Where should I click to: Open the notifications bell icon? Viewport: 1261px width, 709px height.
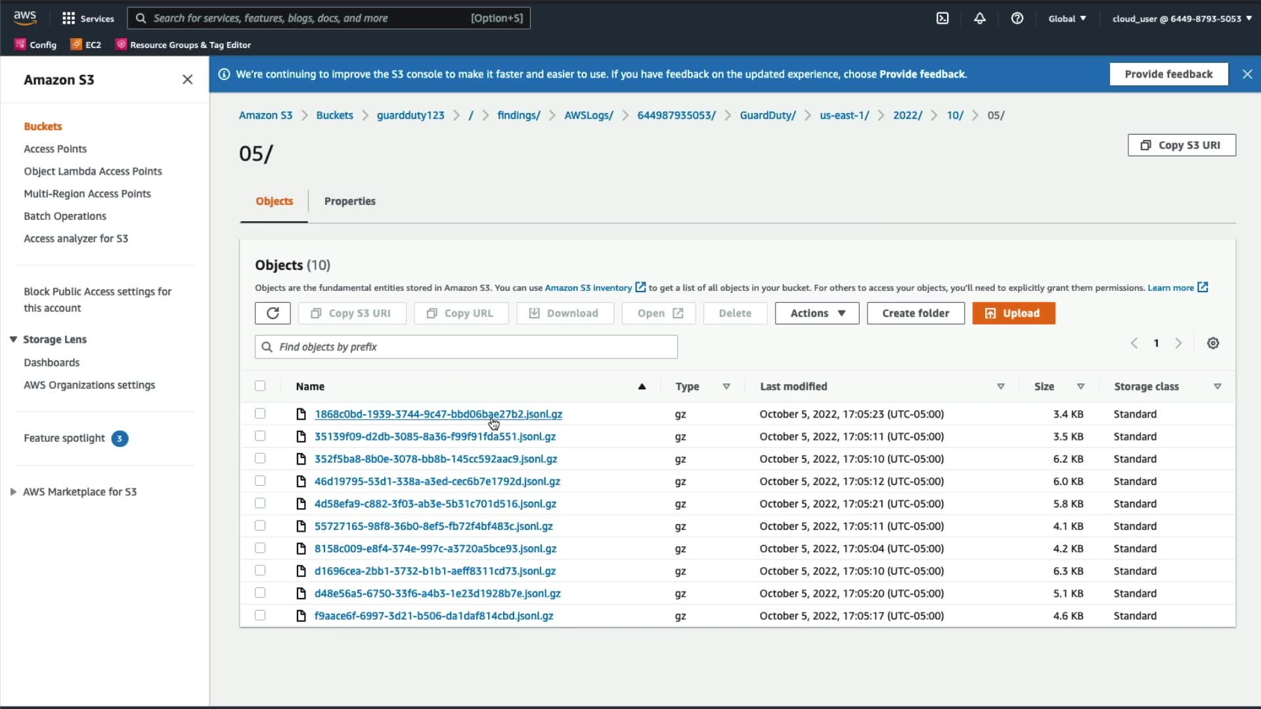tap(979, 18)
